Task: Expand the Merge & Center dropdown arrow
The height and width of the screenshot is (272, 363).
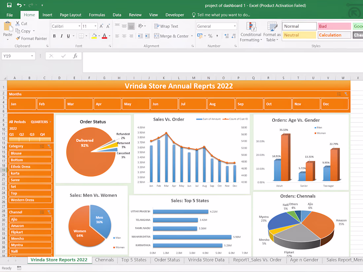Action: coord(192,36)
